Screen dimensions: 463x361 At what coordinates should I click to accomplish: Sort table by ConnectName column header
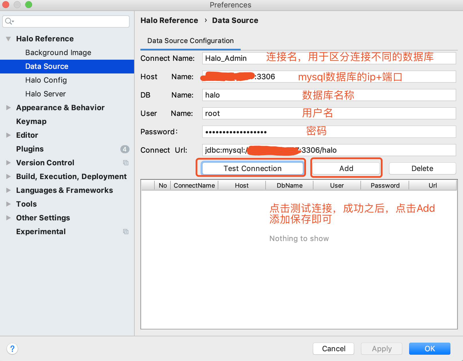pyautogui.click(x=194, y=185)
